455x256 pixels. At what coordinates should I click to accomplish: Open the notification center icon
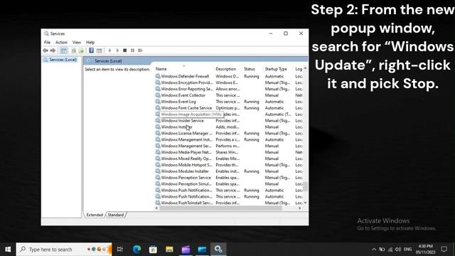(444, 250)
